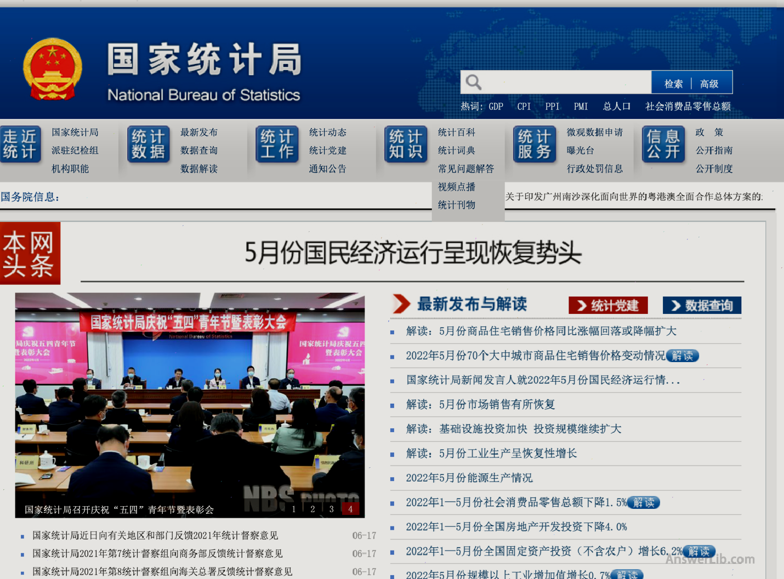Screen dimensions: 784x579
Task: Open 解读：5月份工业生产呈恢复性增长
Action: pyautogui.click(x=491, y=453)
